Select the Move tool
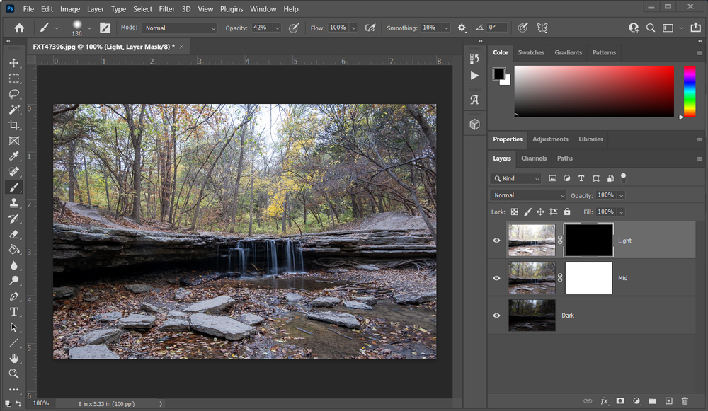The image size is (708, 411). click(x=14, y=63)
